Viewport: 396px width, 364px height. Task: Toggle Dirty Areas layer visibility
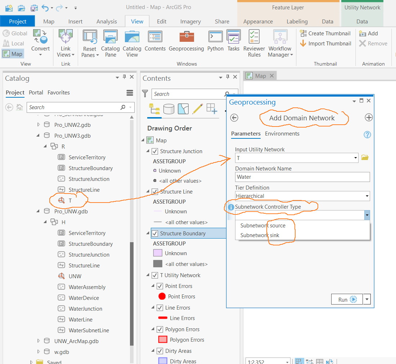[x=160, y=351]
